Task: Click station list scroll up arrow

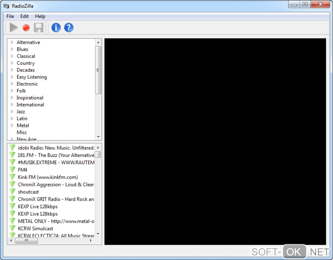Action: (98, 147)
